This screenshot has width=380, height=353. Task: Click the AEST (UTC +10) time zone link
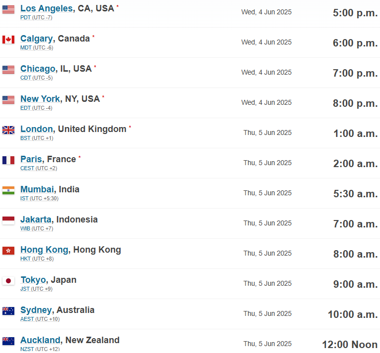[x=39, y=319]
